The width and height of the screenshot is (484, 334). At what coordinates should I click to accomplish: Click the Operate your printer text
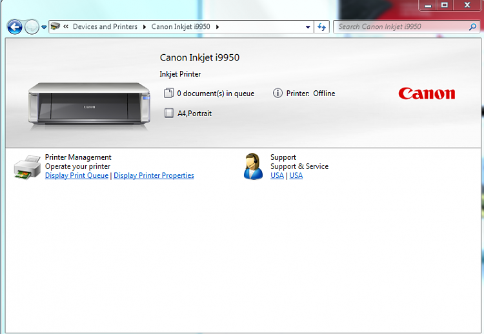coord(77,166)
